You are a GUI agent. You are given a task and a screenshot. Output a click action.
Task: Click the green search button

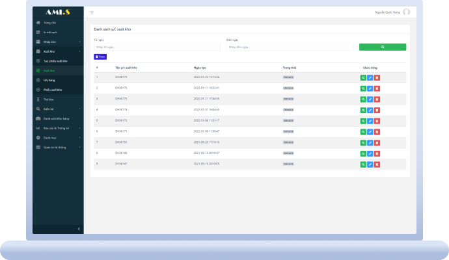click(382, 47)
